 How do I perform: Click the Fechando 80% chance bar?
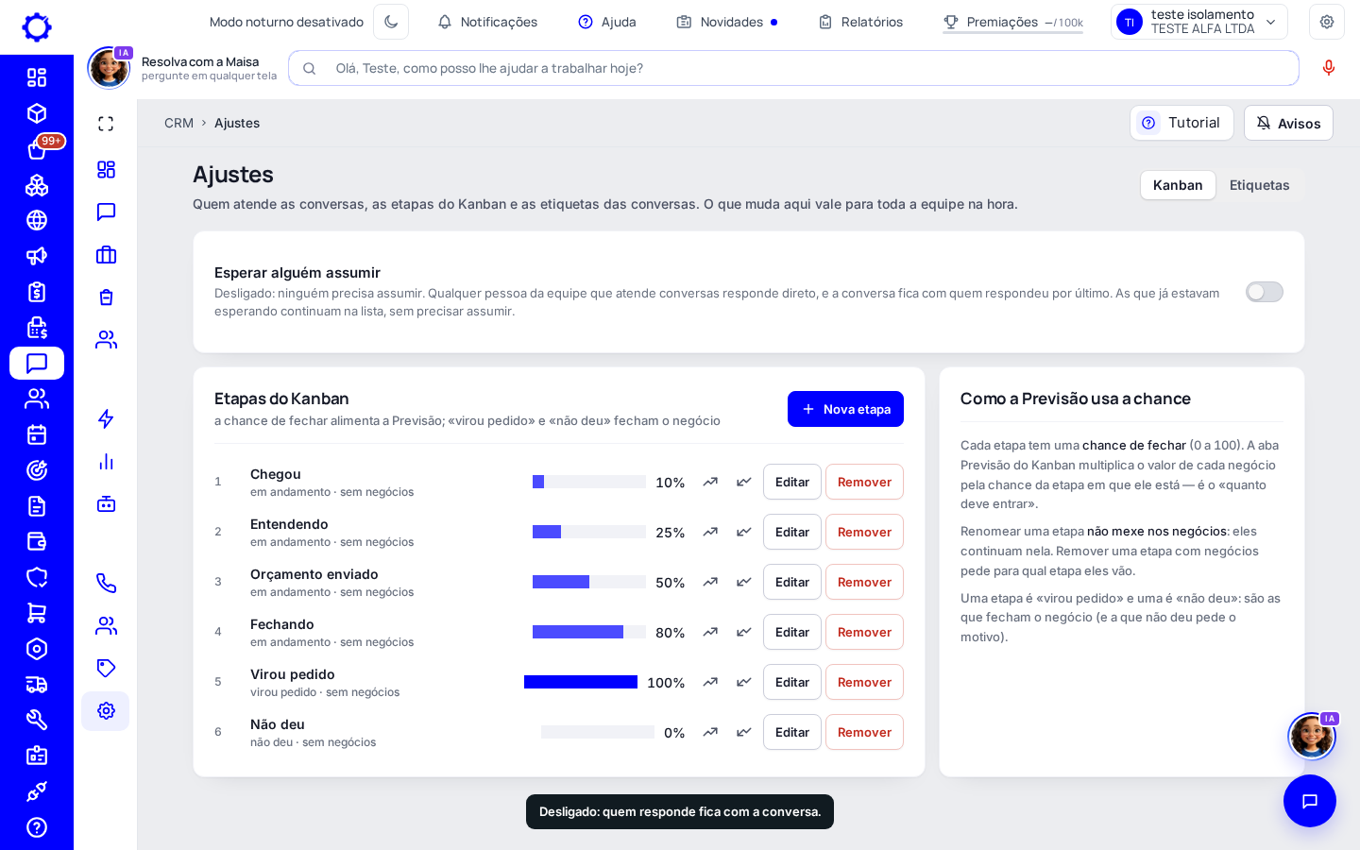pyautogui.click(x=589, y=632)
